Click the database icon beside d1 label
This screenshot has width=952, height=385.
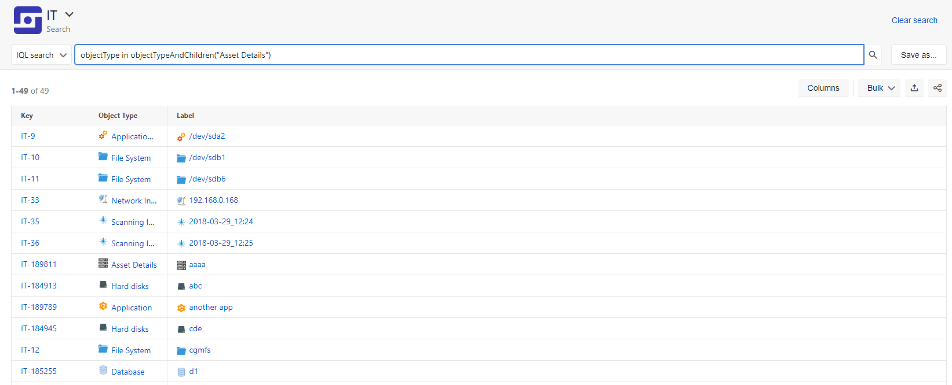coord(181,372)
